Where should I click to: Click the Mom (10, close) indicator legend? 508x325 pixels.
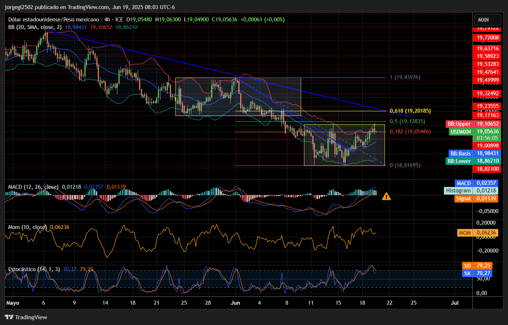coord(28,227)
